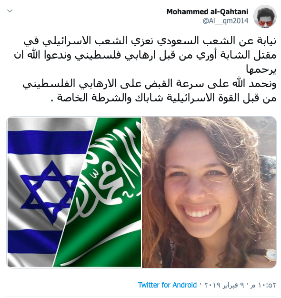The width and height of the screenshot is (281, 298).
Task: Open the Mohammed al-Qahtani display name
Action: (208, 12)
